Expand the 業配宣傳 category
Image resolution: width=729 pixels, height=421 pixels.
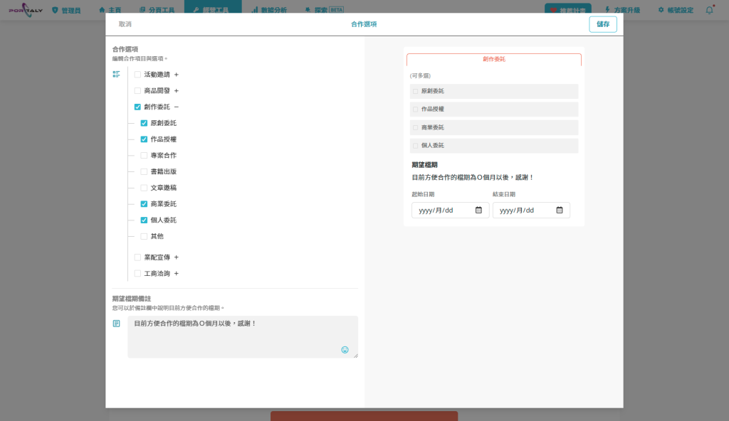pyautogui.click(x=177, y=257)
